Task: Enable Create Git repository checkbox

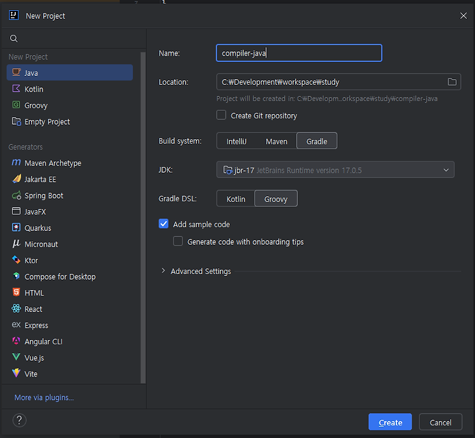Action: (x=221, y=115)
